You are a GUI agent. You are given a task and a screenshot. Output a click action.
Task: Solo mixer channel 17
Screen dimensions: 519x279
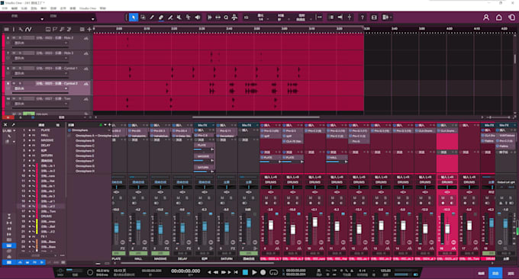tap(474, 197)
